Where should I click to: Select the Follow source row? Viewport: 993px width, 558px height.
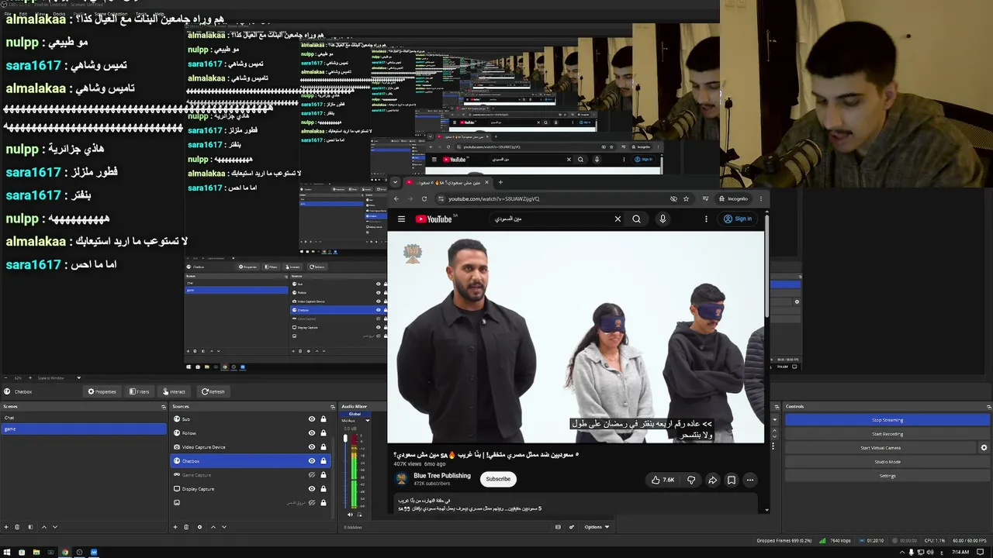251,433
